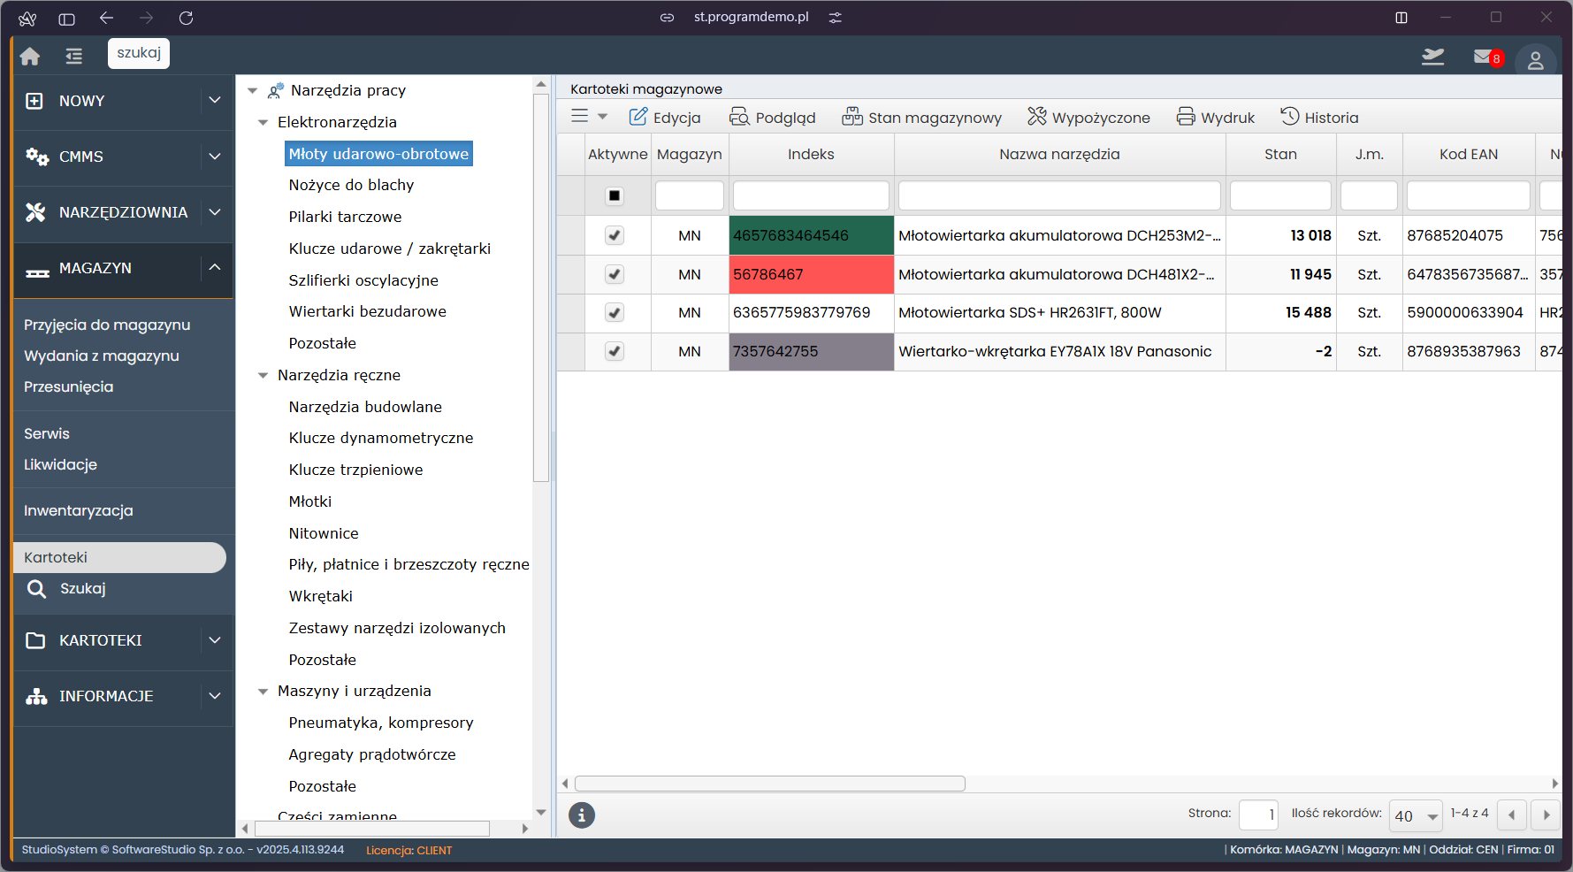This screenshot has width=1573, height=872.
Task: Collapse the sidebar using the menu indent icon
Action: point(74,57)
